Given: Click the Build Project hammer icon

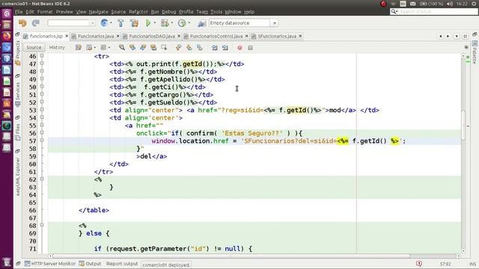Looking at the screenshot, I should click(120, 23).
